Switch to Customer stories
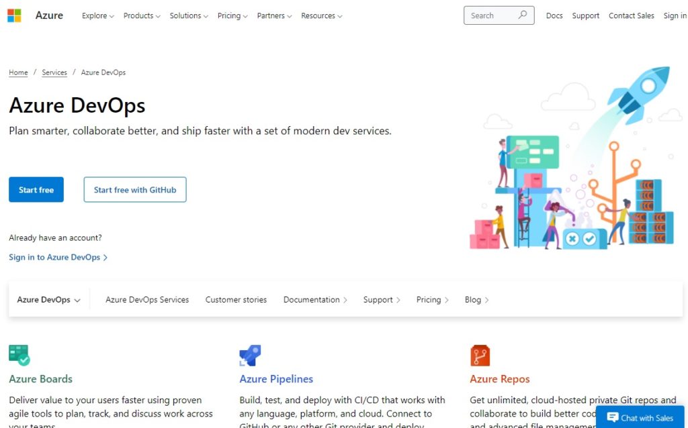This screenshot has width=688, height=428. [236, 300]
